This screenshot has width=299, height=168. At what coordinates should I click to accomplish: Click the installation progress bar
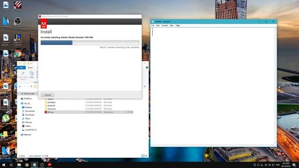tap(90, 42)
